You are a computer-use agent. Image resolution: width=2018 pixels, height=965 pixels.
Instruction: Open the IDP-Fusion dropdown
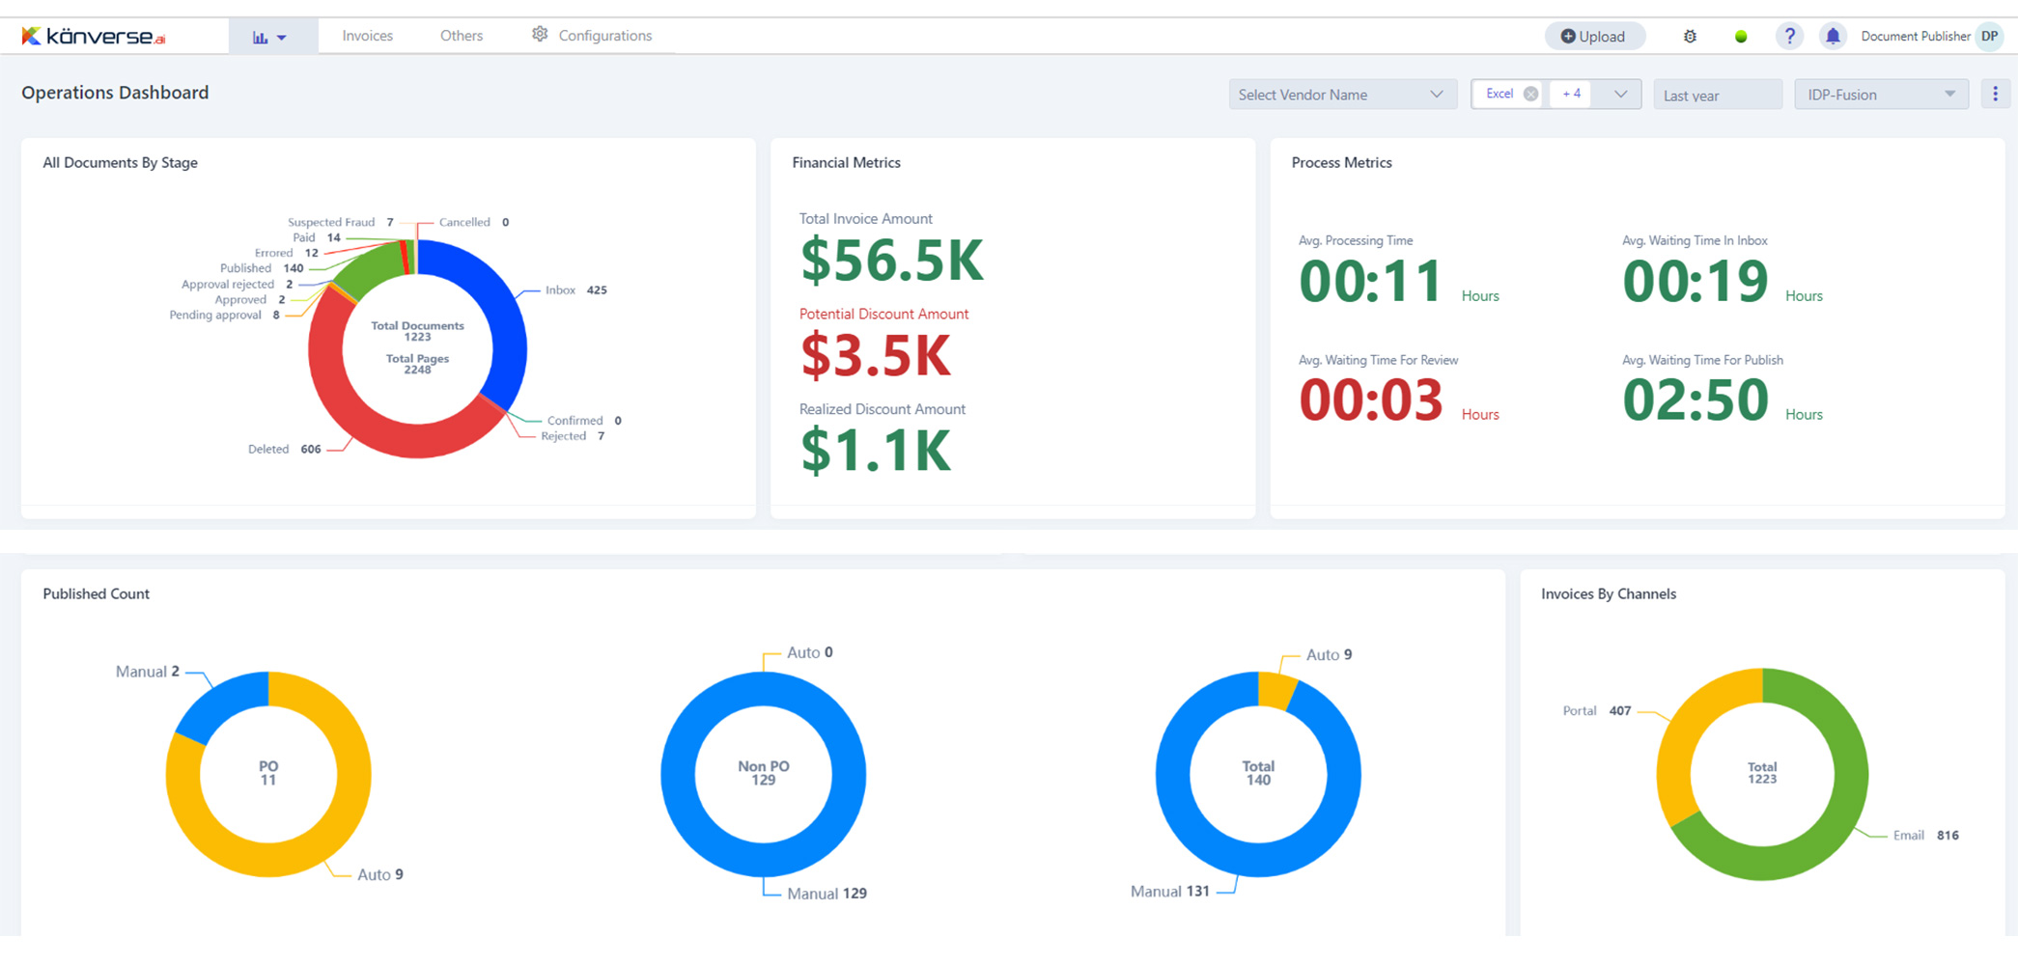point(1880,95)
